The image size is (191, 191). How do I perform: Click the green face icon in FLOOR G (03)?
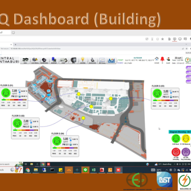click(157, 93)
